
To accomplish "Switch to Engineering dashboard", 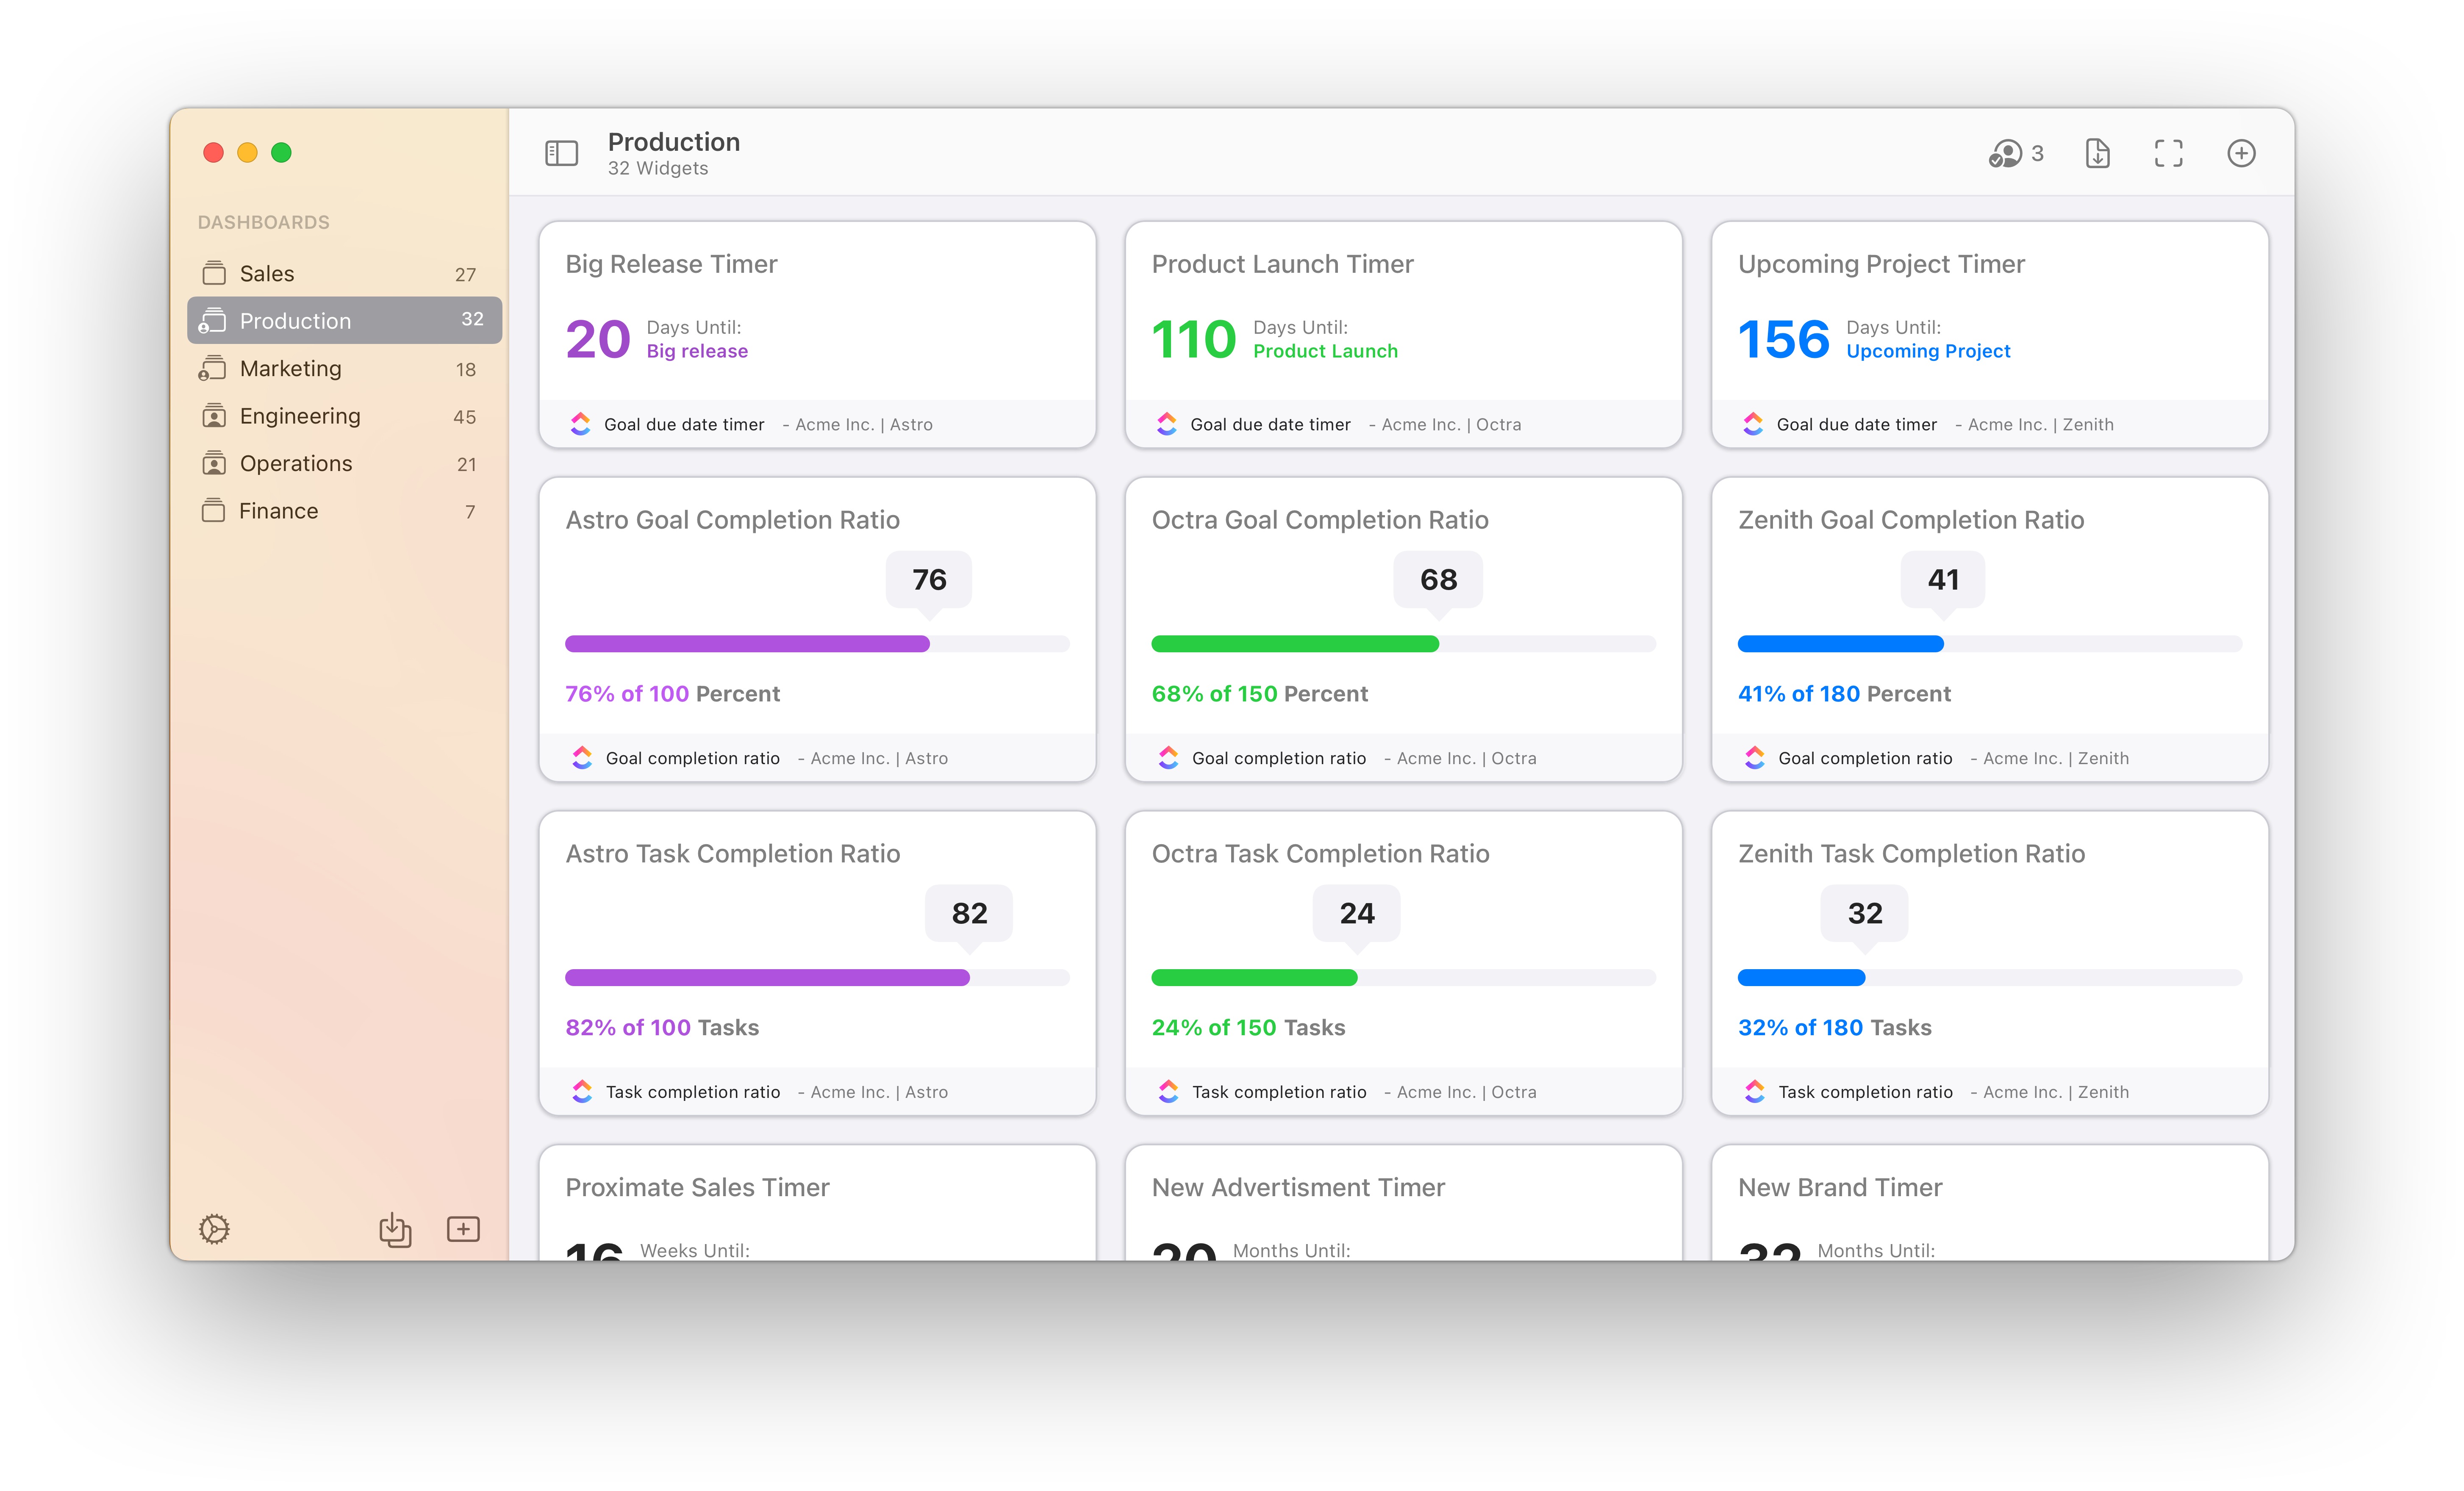I will point(300,416).
